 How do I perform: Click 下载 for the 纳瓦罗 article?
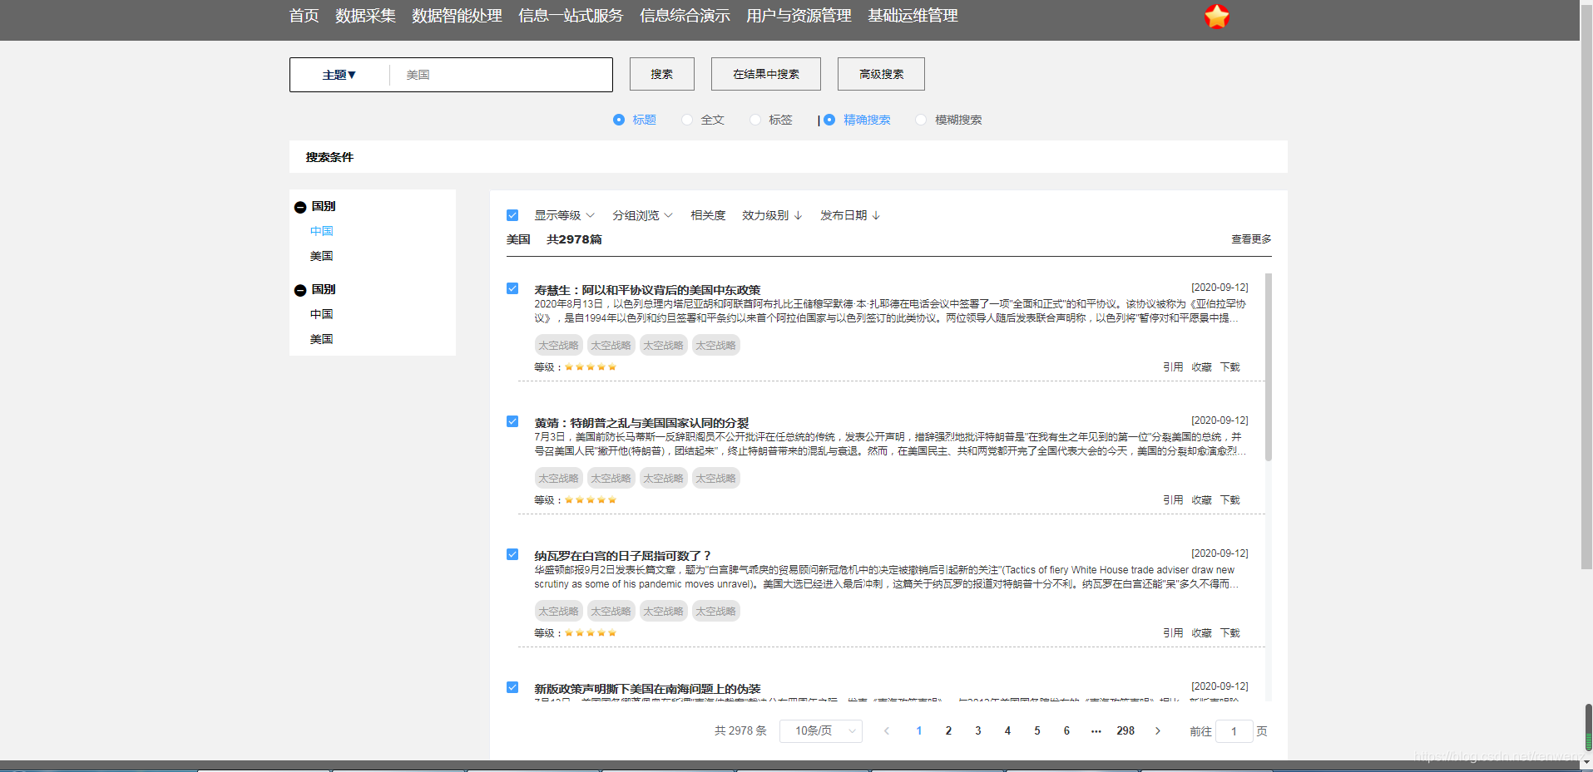tap(1229, 633)
